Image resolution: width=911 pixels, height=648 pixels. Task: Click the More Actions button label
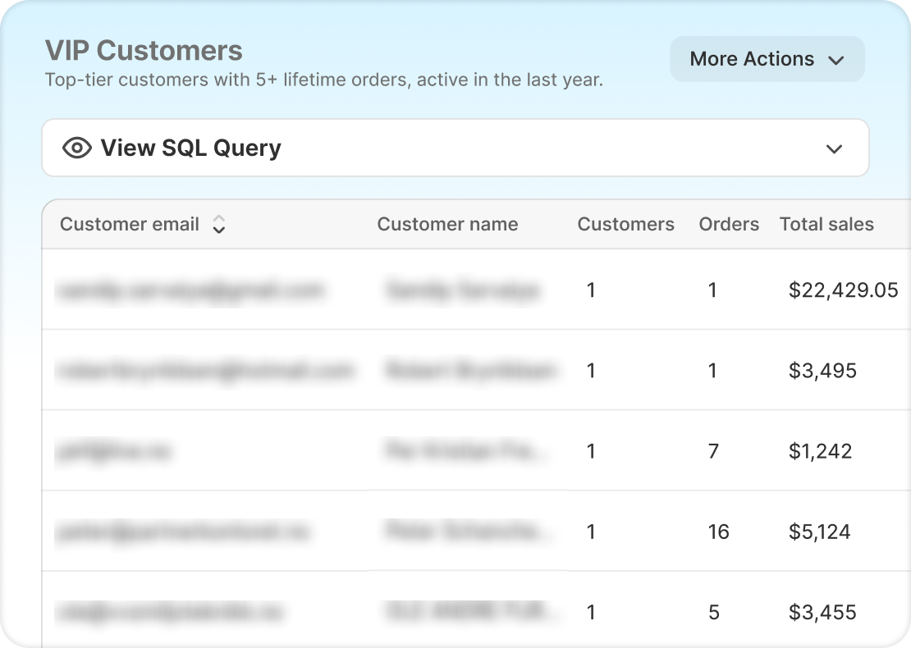click(x=752, y=59)
